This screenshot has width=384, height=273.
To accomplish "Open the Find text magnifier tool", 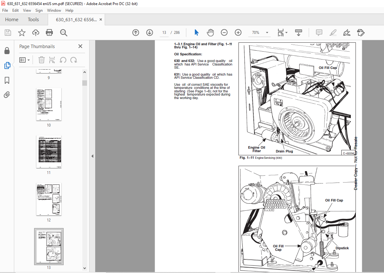I will point(64,33).
